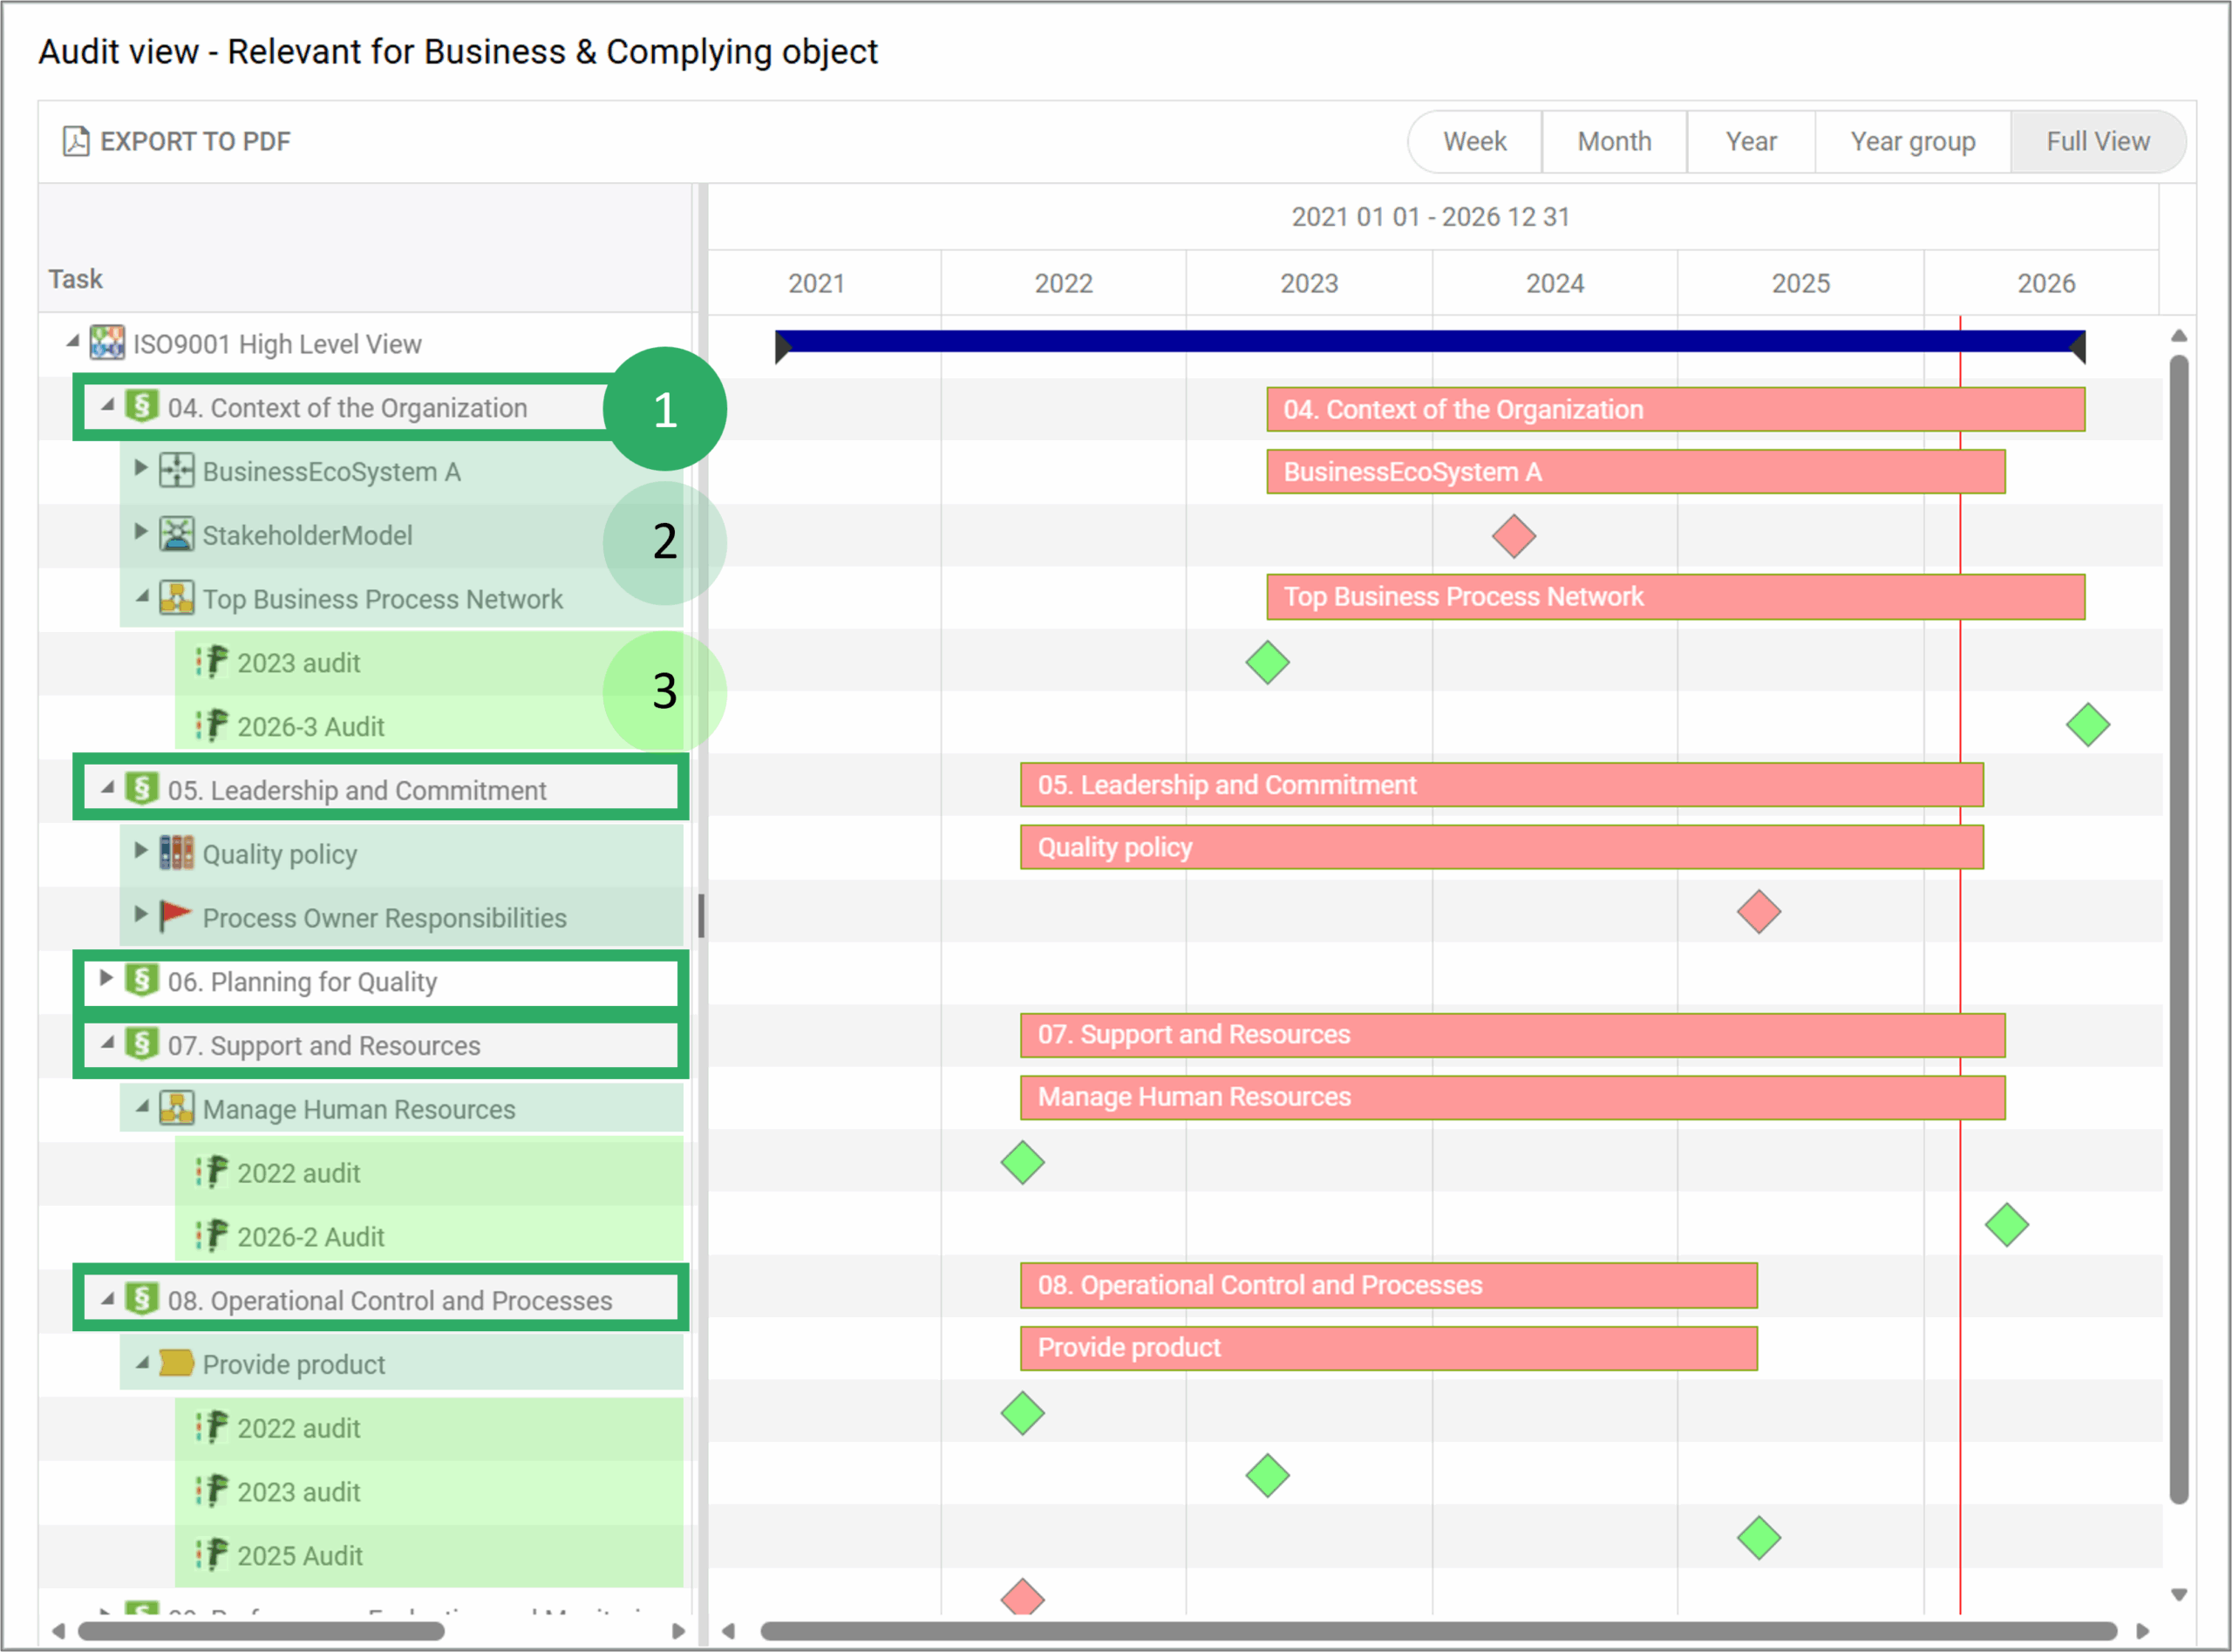Viewport: 2232px width, 1652px height.
Task: Select the Full View option
Action: pyautogui.click(x=2097, y=141)
